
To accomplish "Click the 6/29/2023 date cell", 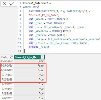I will [x=7, y=65].
